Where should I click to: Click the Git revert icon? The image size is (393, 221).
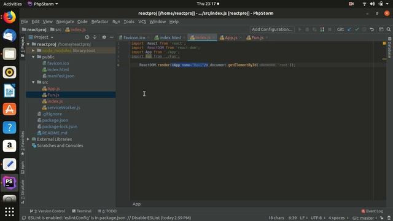pyautogui.click(x=372, y=29)
